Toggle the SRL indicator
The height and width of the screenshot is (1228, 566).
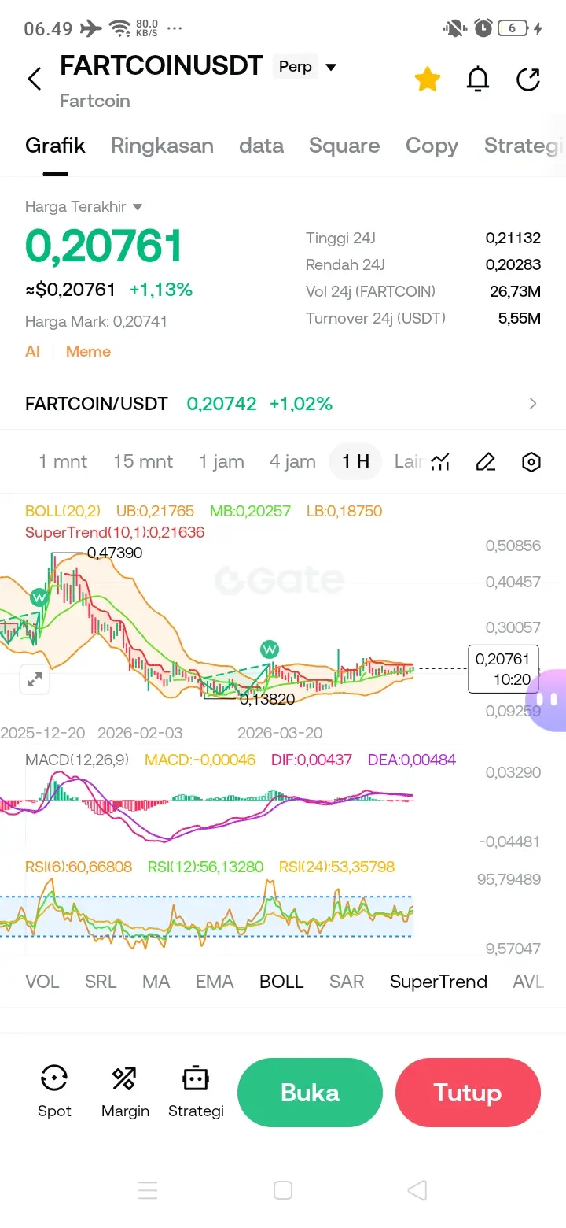(101, 982)
